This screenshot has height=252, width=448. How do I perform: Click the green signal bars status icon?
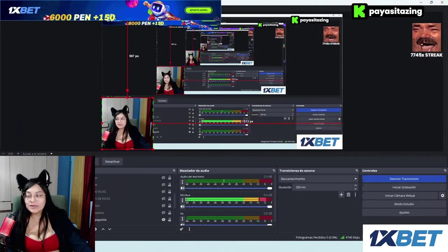(342, 237)
